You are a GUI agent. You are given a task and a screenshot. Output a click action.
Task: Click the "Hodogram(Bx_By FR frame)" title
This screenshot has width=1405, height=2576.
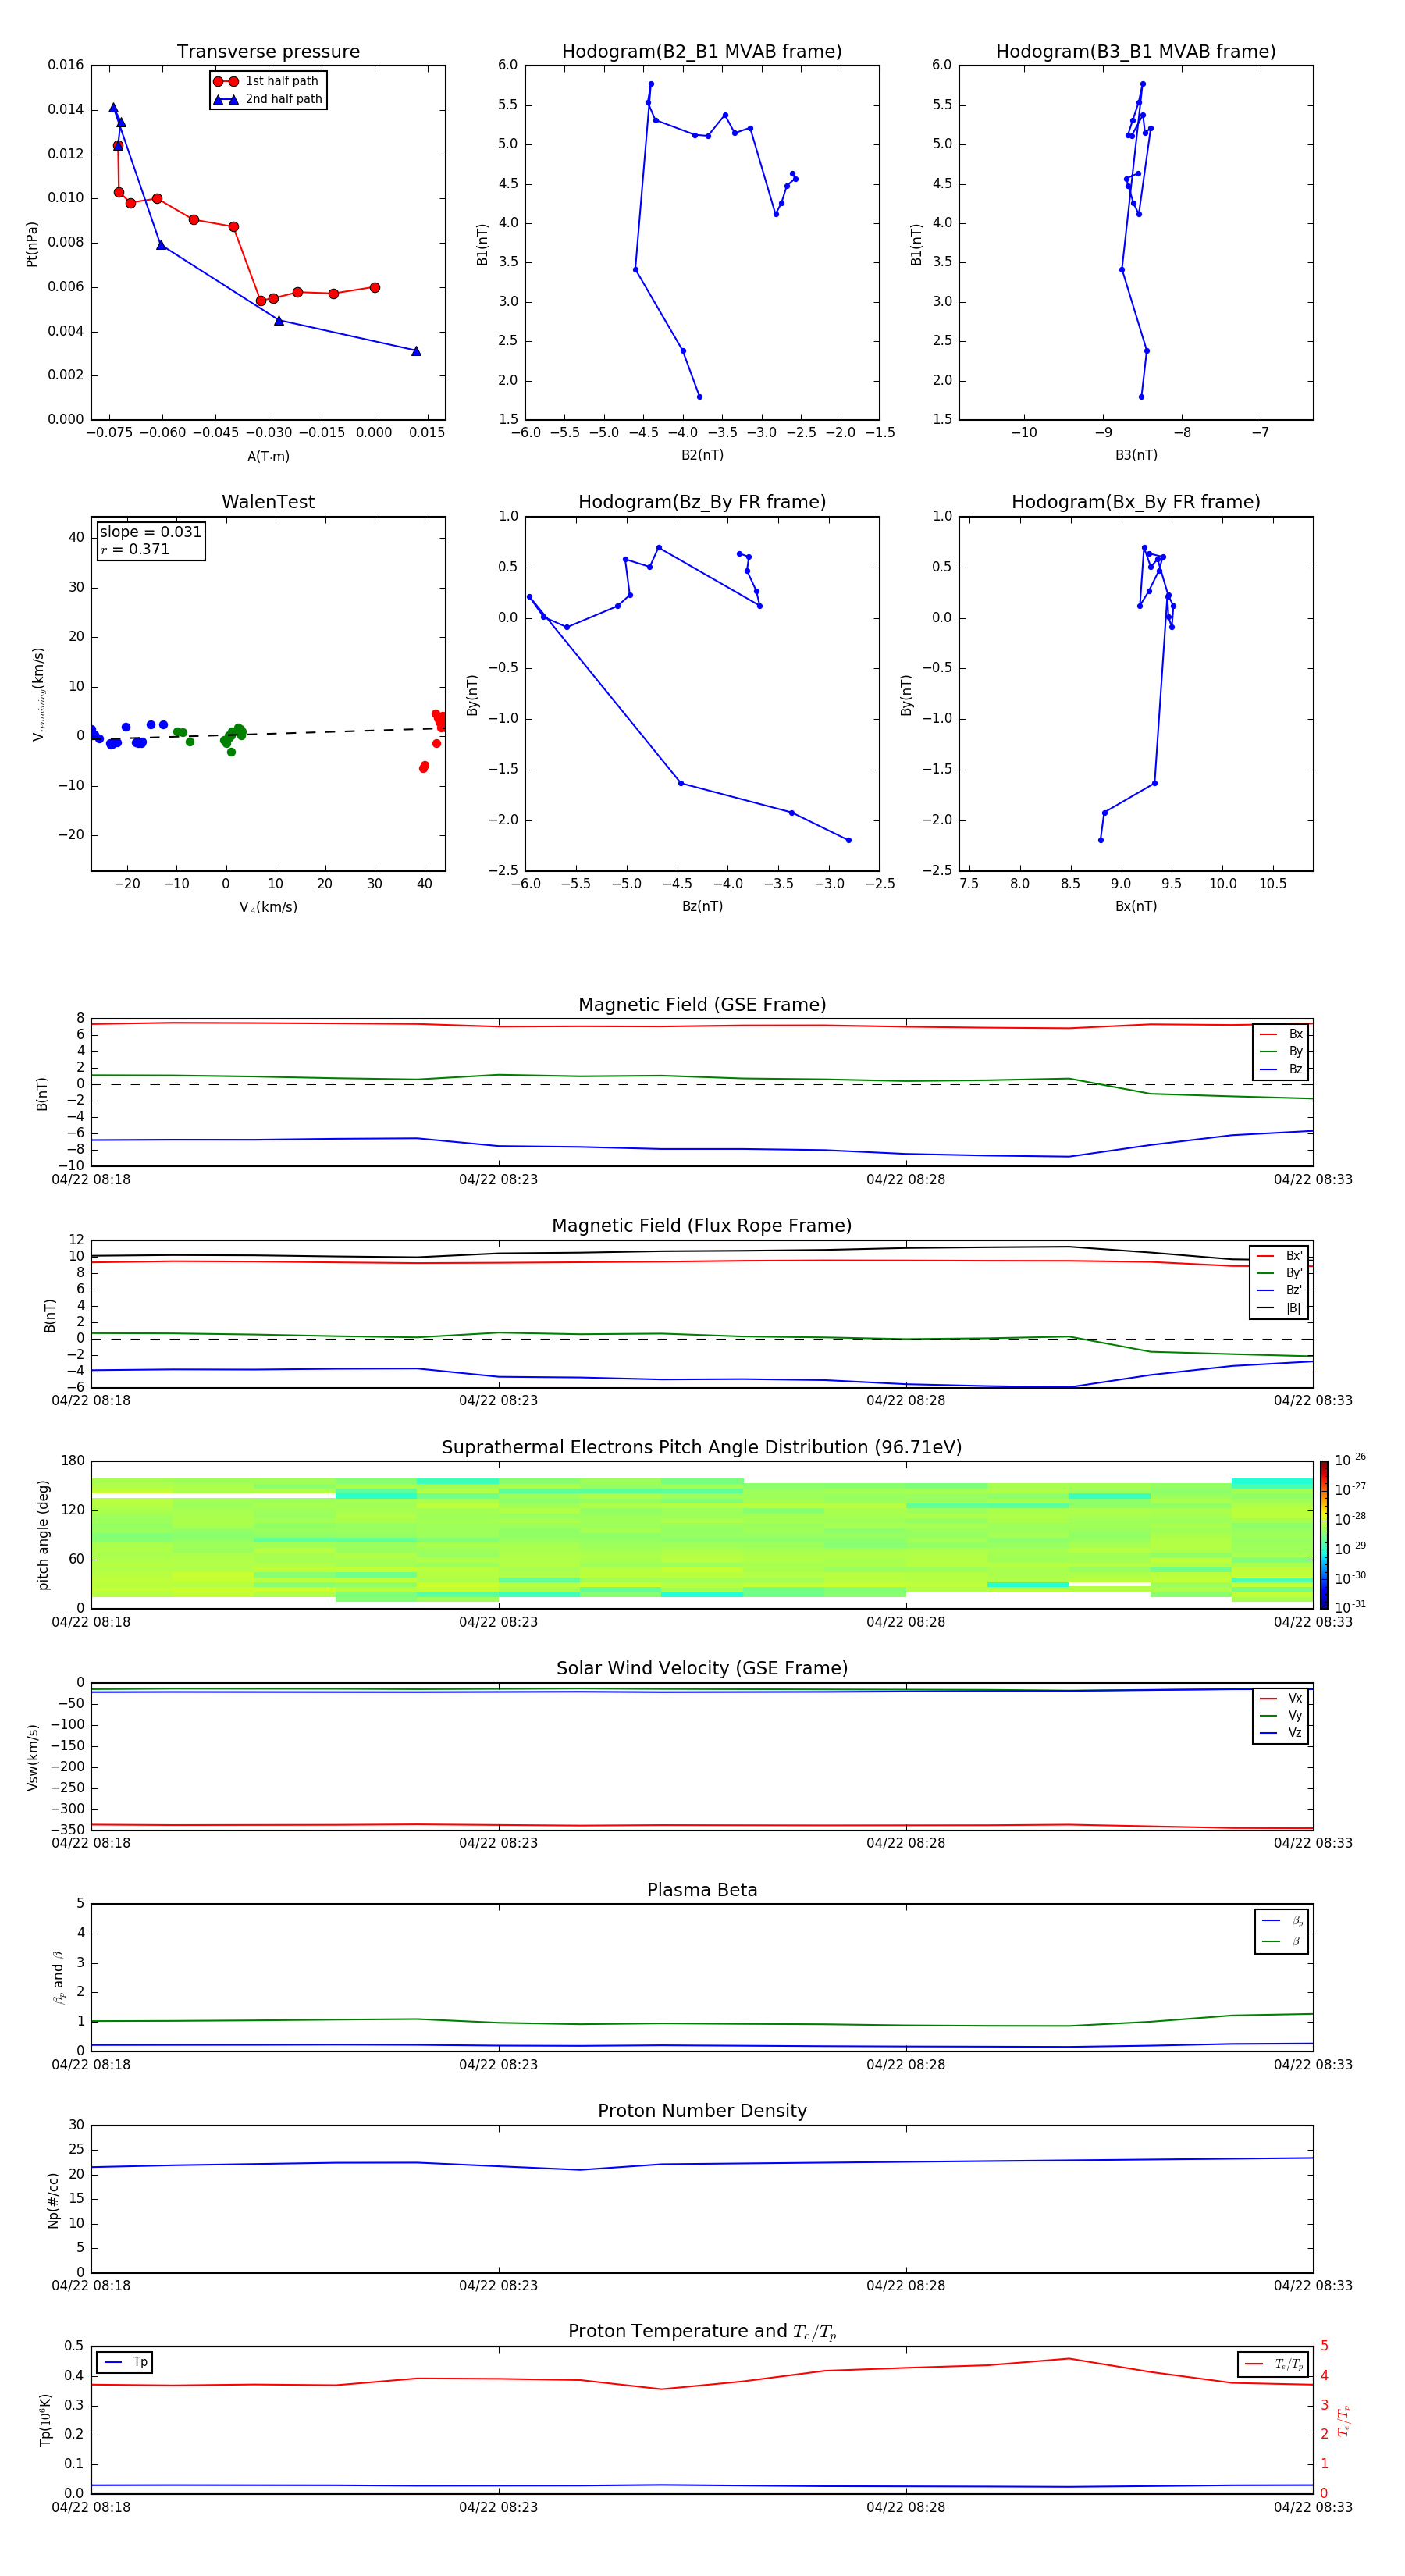coord(1136,502)
